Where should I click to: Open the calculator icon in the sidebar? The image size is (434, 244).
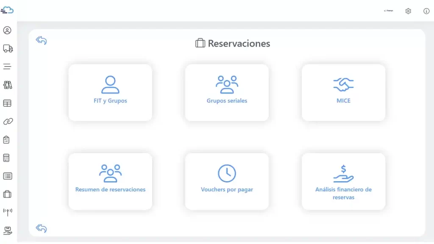pos(6,158)
